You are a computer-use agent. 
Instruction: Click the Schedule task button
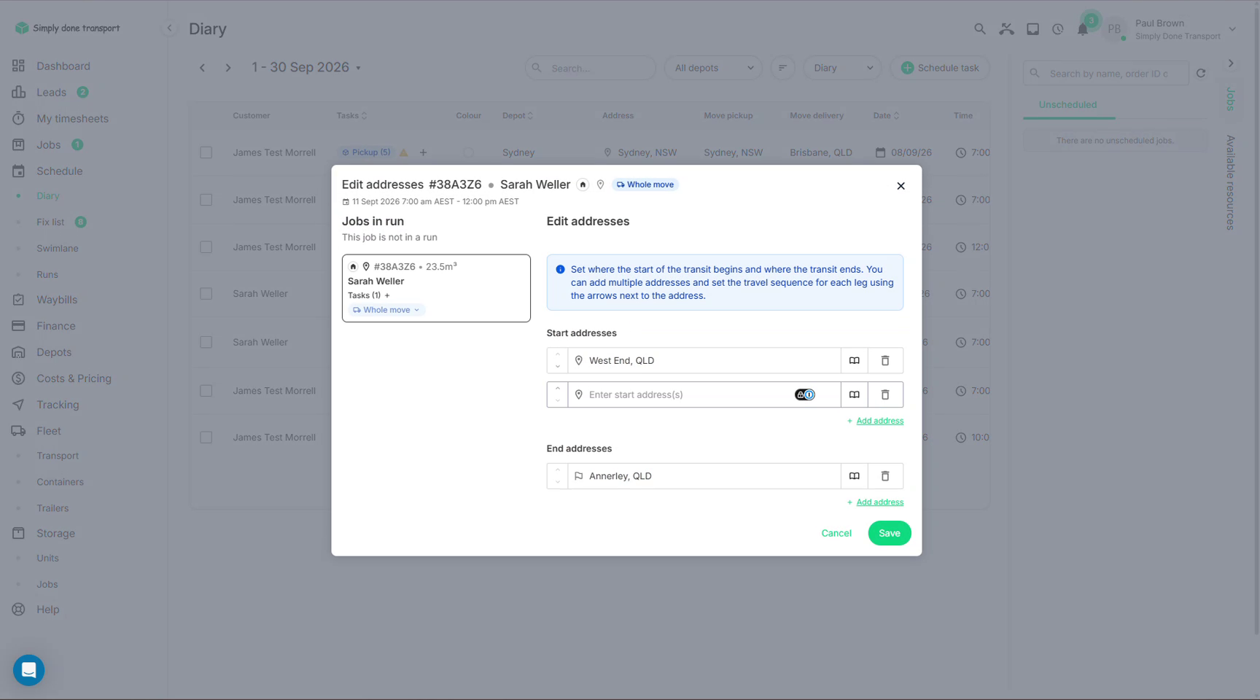[x=939, y=68]
